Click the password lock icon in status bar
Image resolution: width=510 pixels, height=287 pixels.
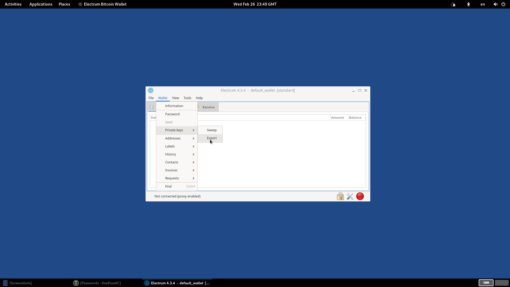coord(340,196)
